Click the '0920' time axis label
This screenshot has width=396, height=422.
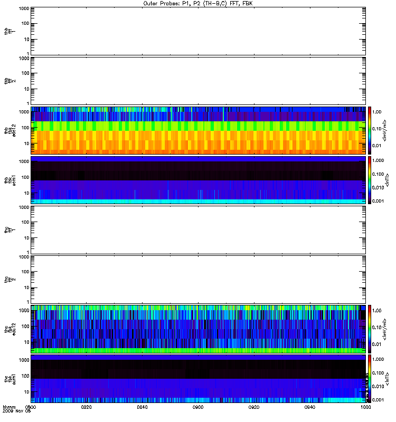tap(254, 407)
